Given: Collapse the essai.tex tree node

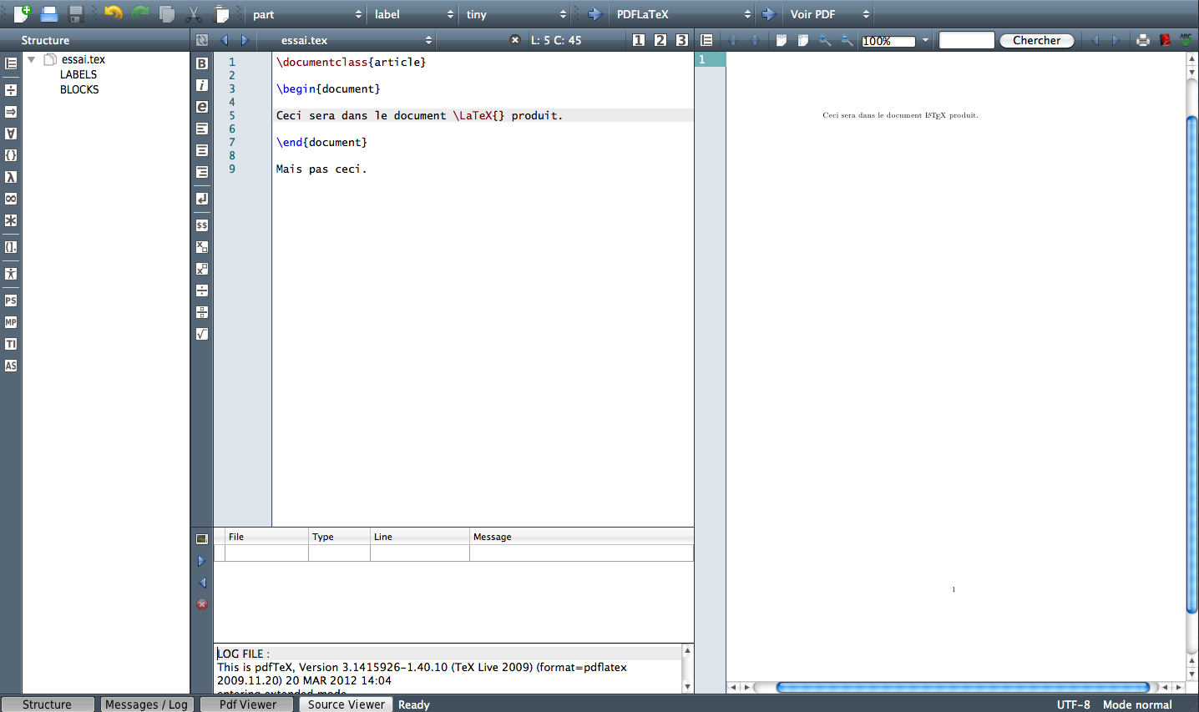Looking at the screenshot, I should 31,59.
